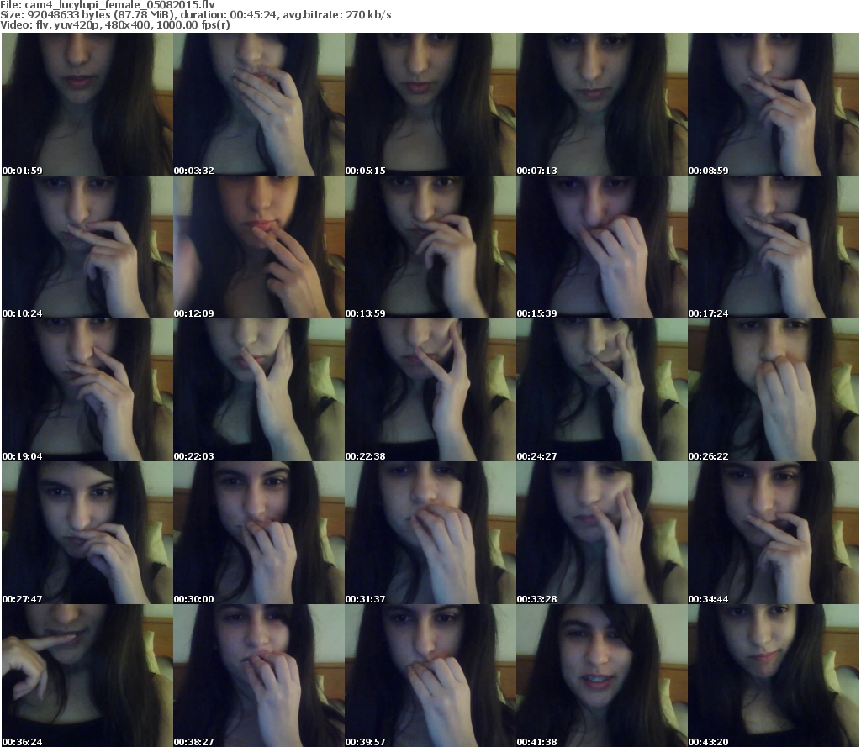Select the frame timestamped 00:34:44
861x747 pixels.
[774, 533]
